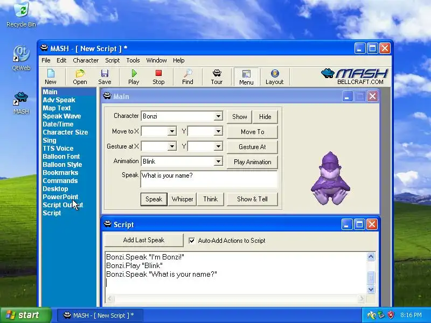Image resolution: width=431 pixels, height=323 pixels.
Task: Click the Main panel title icon
Action: [x=107, y=96]
